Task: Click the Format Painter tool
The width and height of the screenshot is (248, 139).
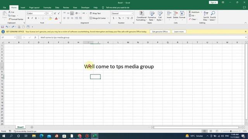Action: 16,19
